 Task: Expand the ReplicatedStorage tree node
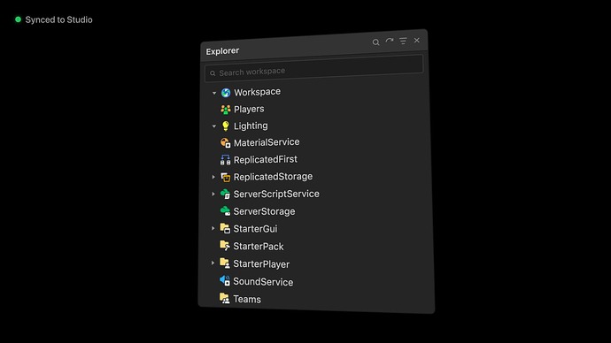(213, 177)
